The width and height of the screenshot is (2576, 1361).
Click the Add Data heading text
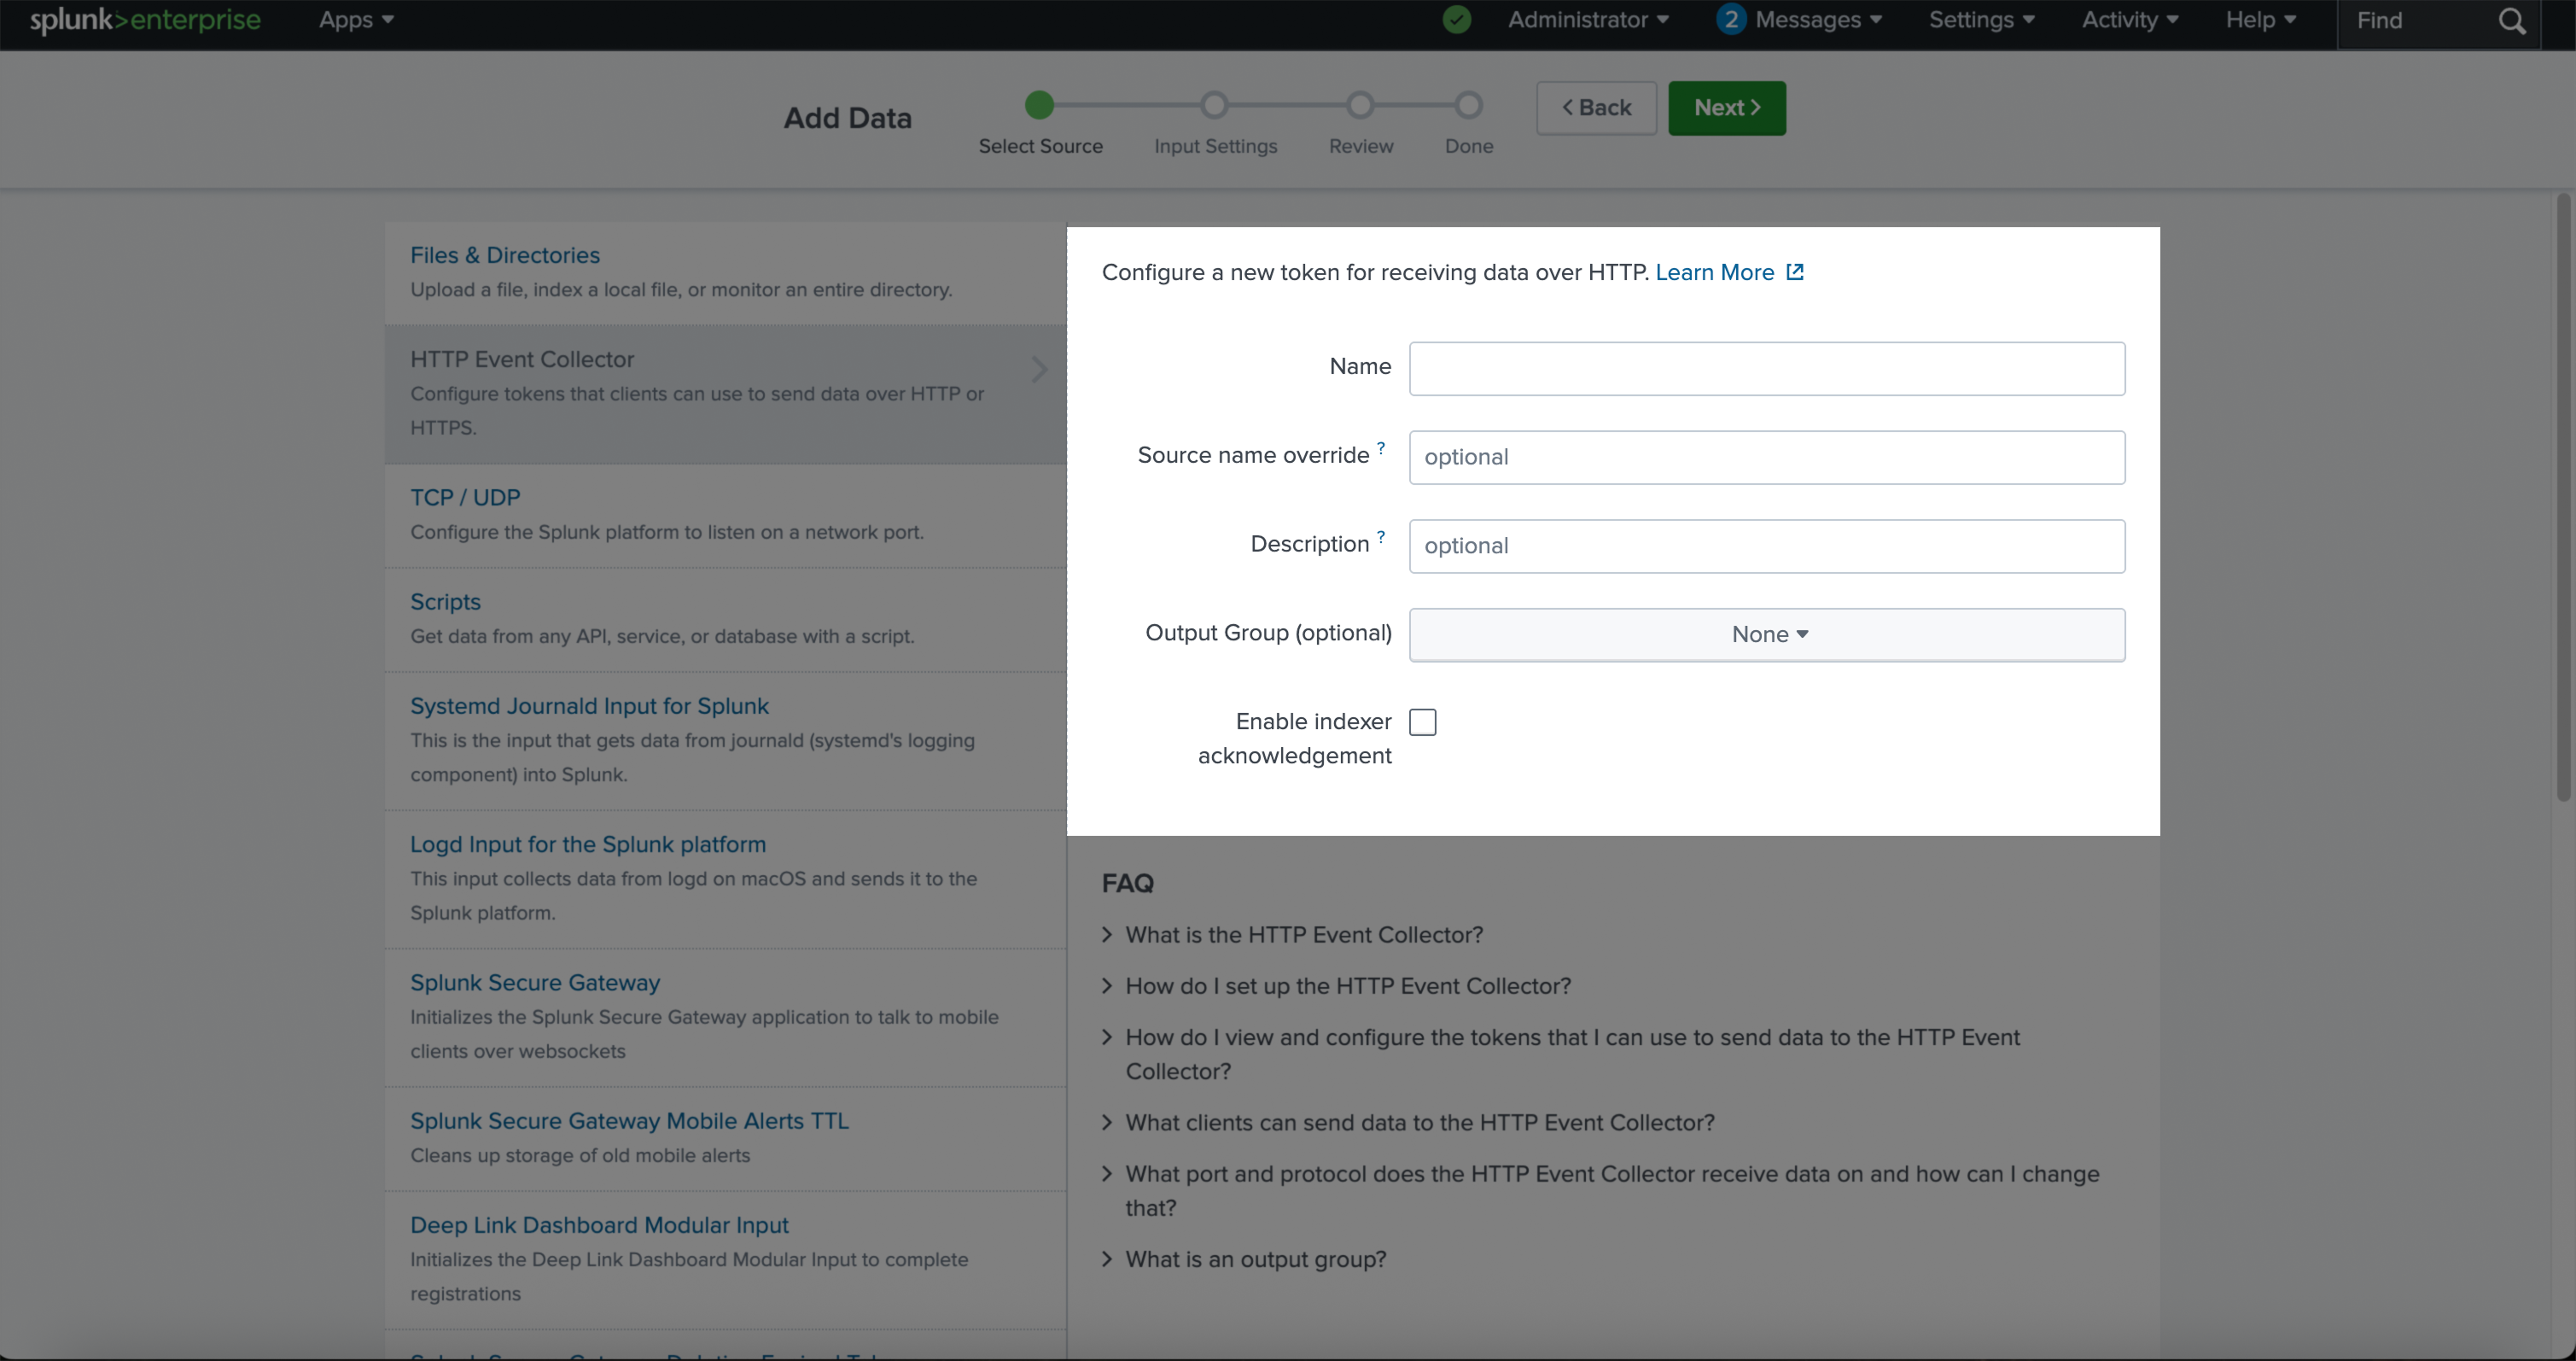tap(847, 118)
